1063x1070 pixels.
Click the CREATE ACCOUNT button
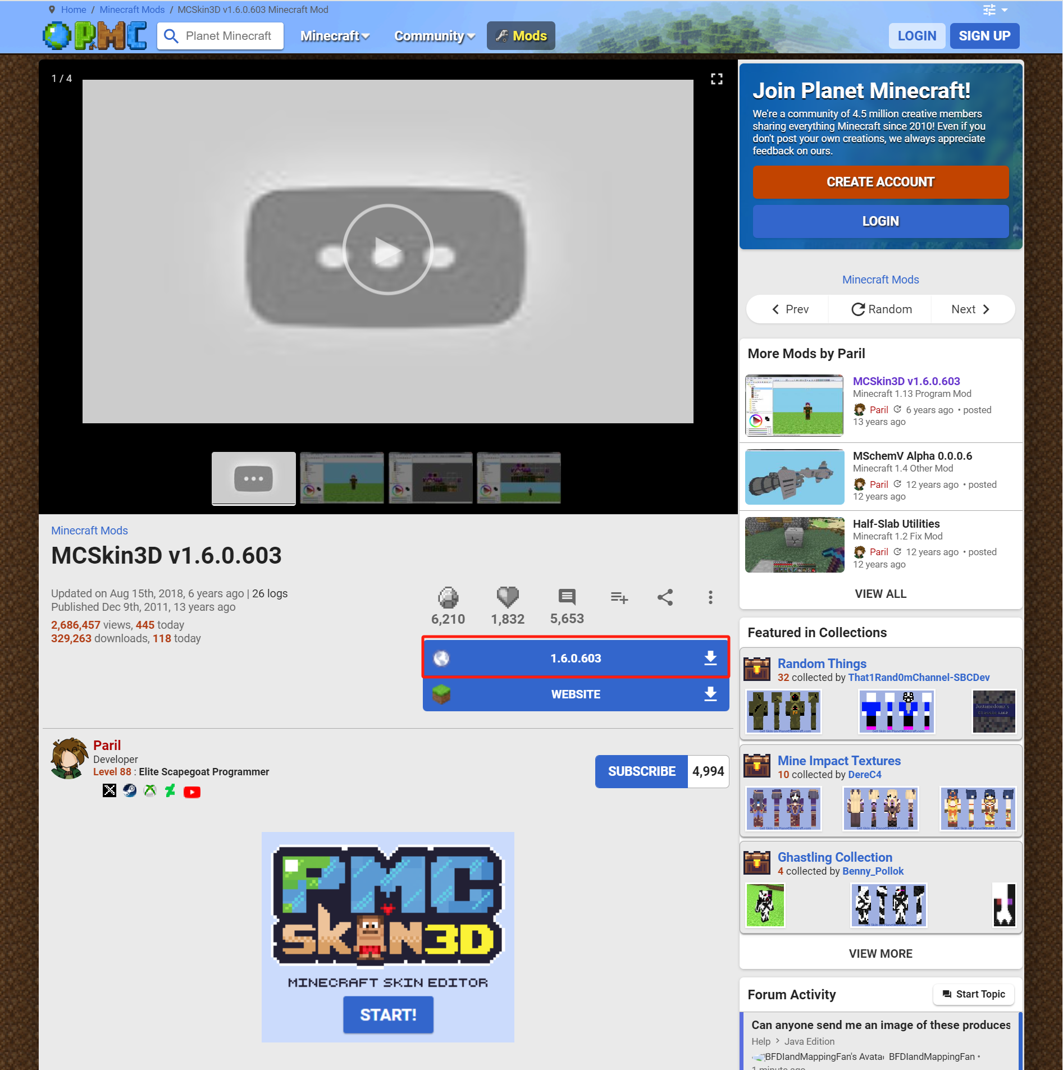pyautogui.click(x=880, y=182)
